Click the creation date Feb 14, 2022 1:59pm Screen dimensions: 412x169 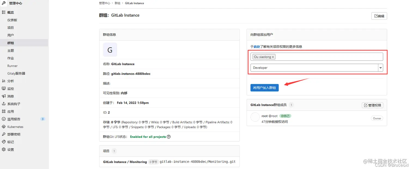pyautogui.click(x=133, y=103)
